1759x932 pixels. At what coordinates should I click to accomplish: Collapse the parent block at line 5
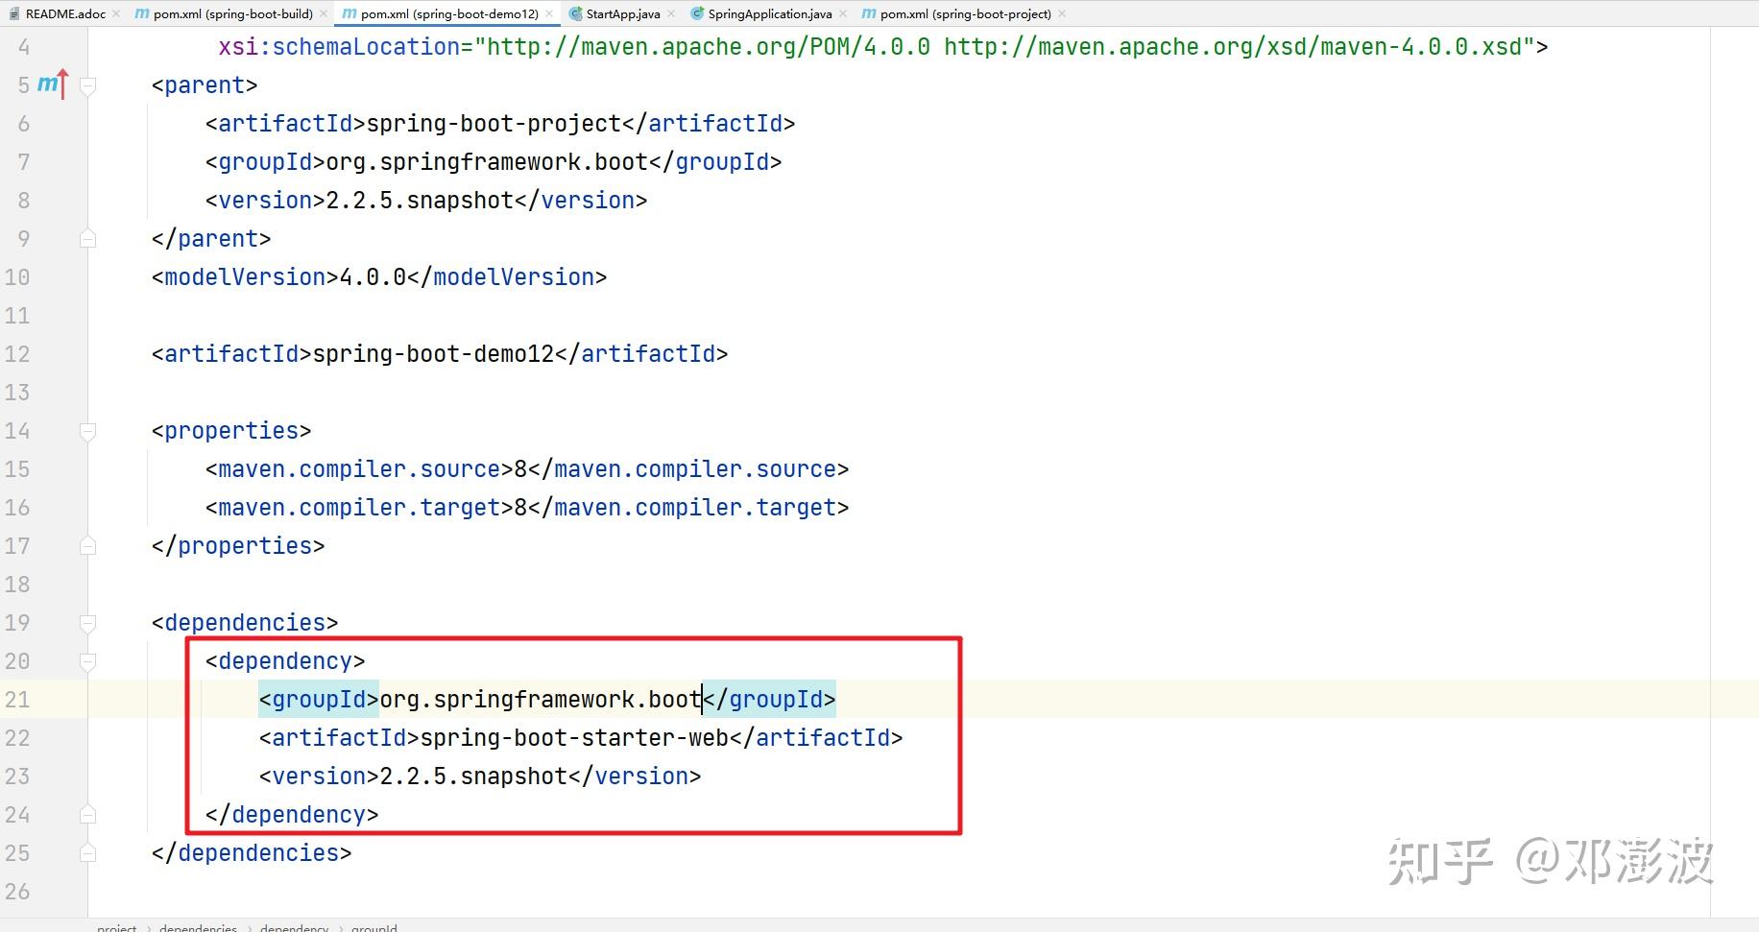(87, 85)
